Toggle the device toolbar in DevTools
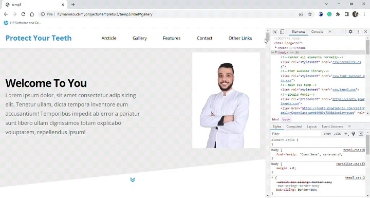 (282, 32)
